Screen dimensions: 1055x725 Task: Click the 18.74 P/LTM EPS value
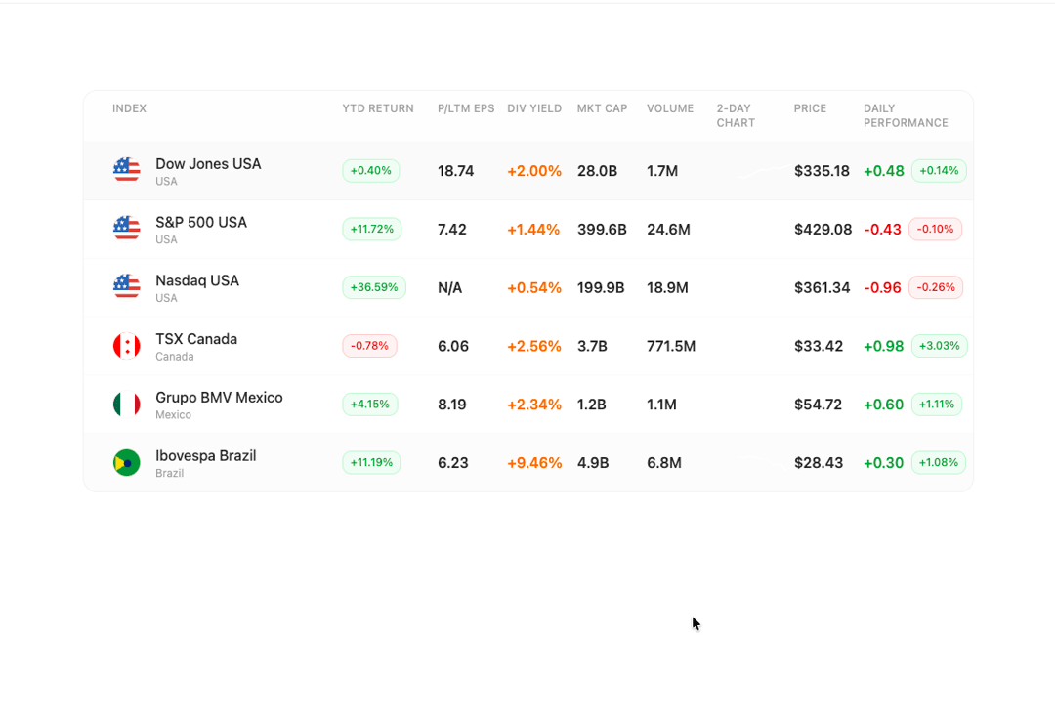[x=455, y=171]
